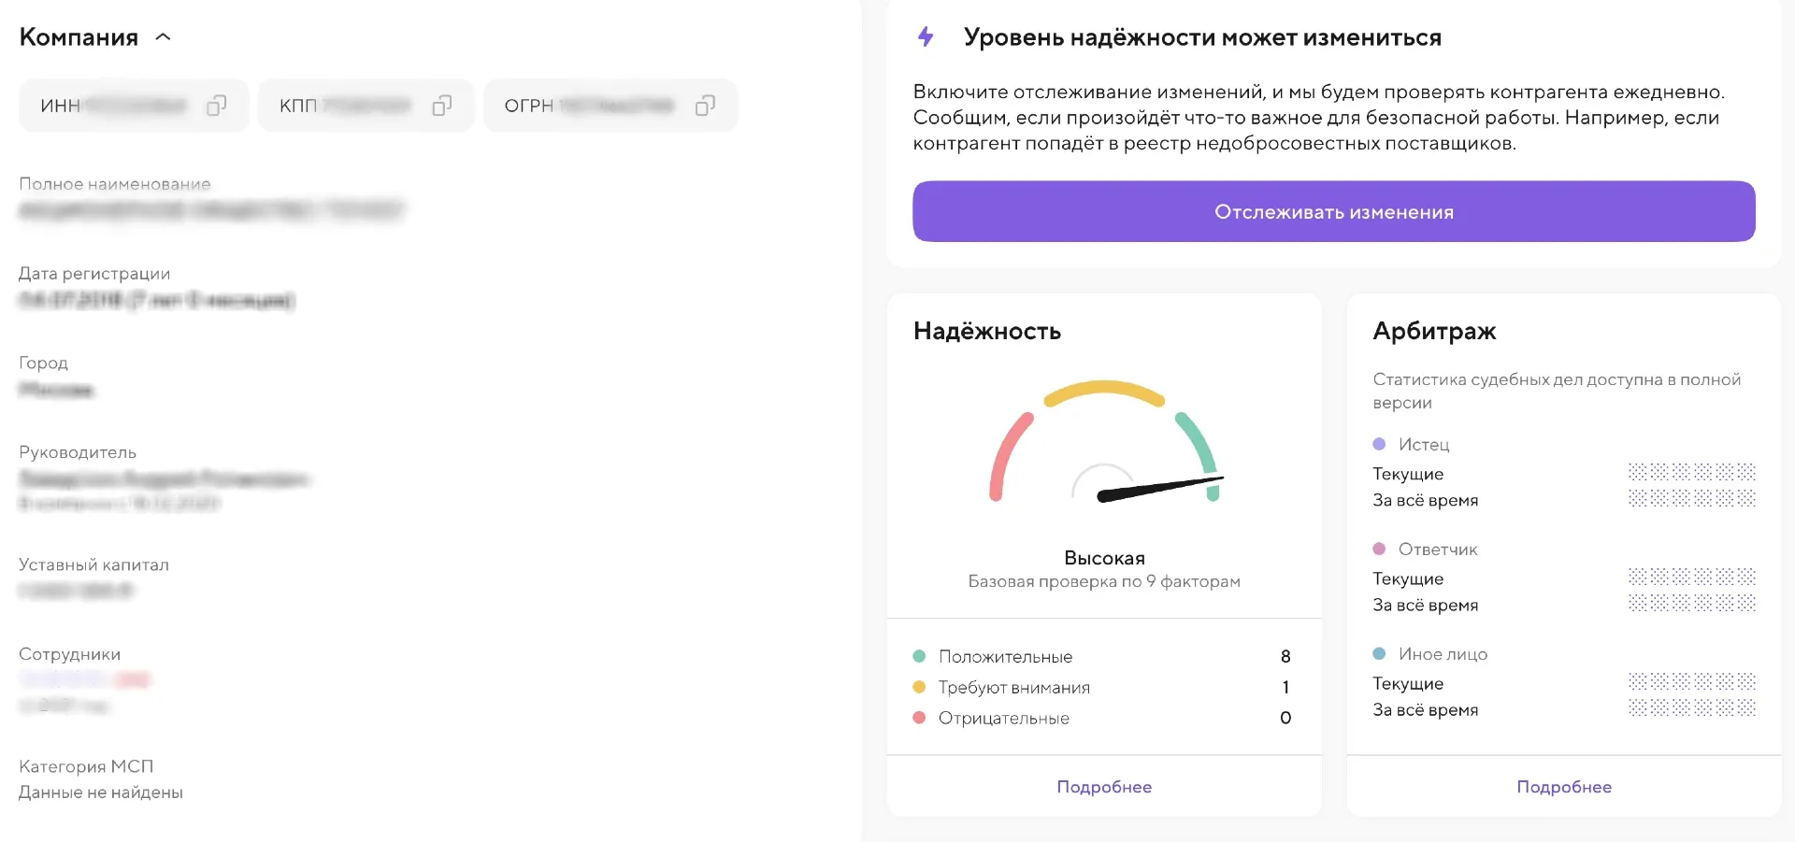The height and width of the screenshot is (842, 1795).
Task: Click the Отслеживать изменения button
Action: [x=1333, y=212]
